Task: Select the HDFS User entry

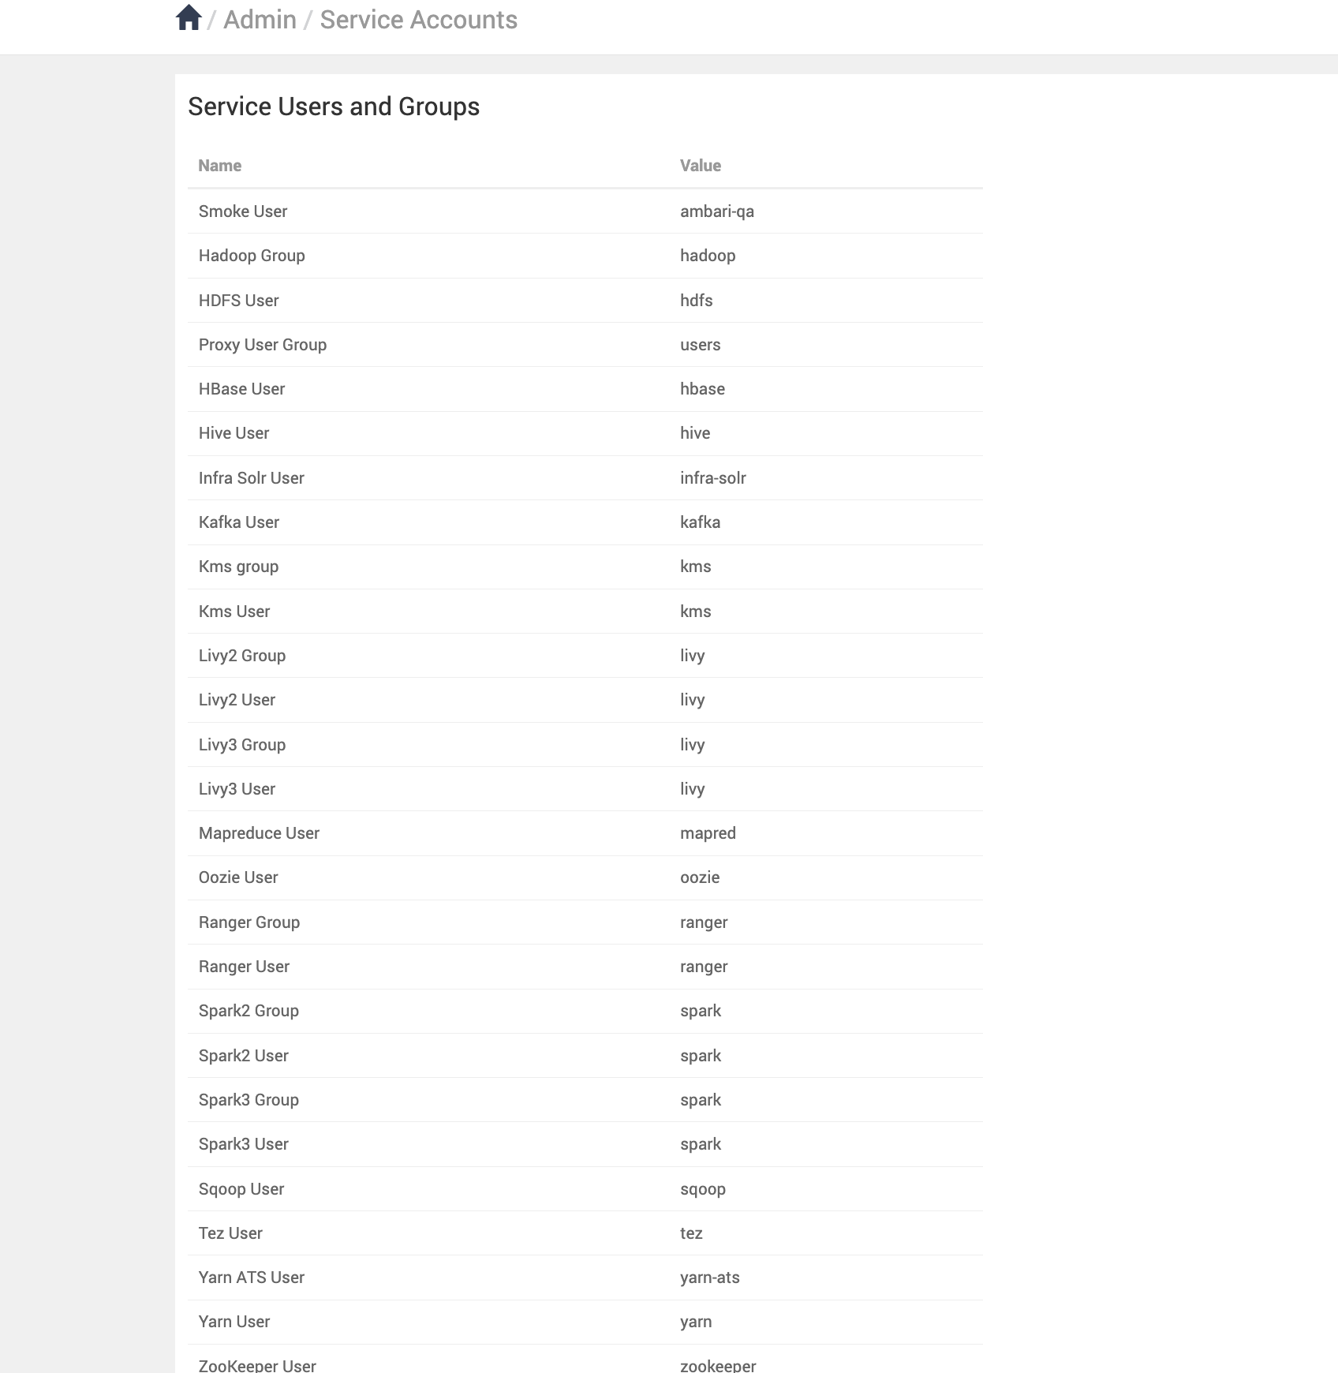Action: pyautogui.click(x=238, y=301)
